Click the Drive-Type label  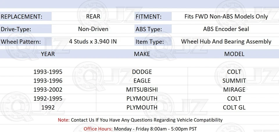(16, 29)
